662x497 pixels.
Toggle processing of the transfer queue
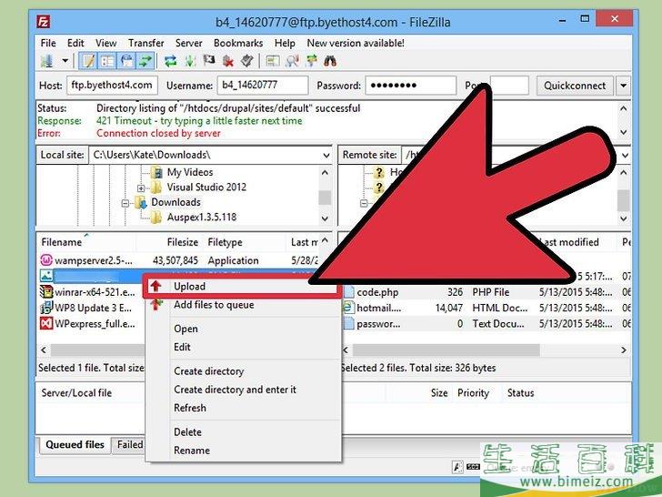190,61
